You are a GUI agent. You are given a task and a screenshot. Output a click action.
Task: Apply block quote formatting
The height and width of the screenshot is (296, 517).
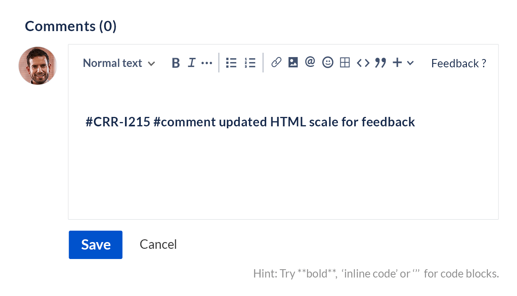coord(381,63)
